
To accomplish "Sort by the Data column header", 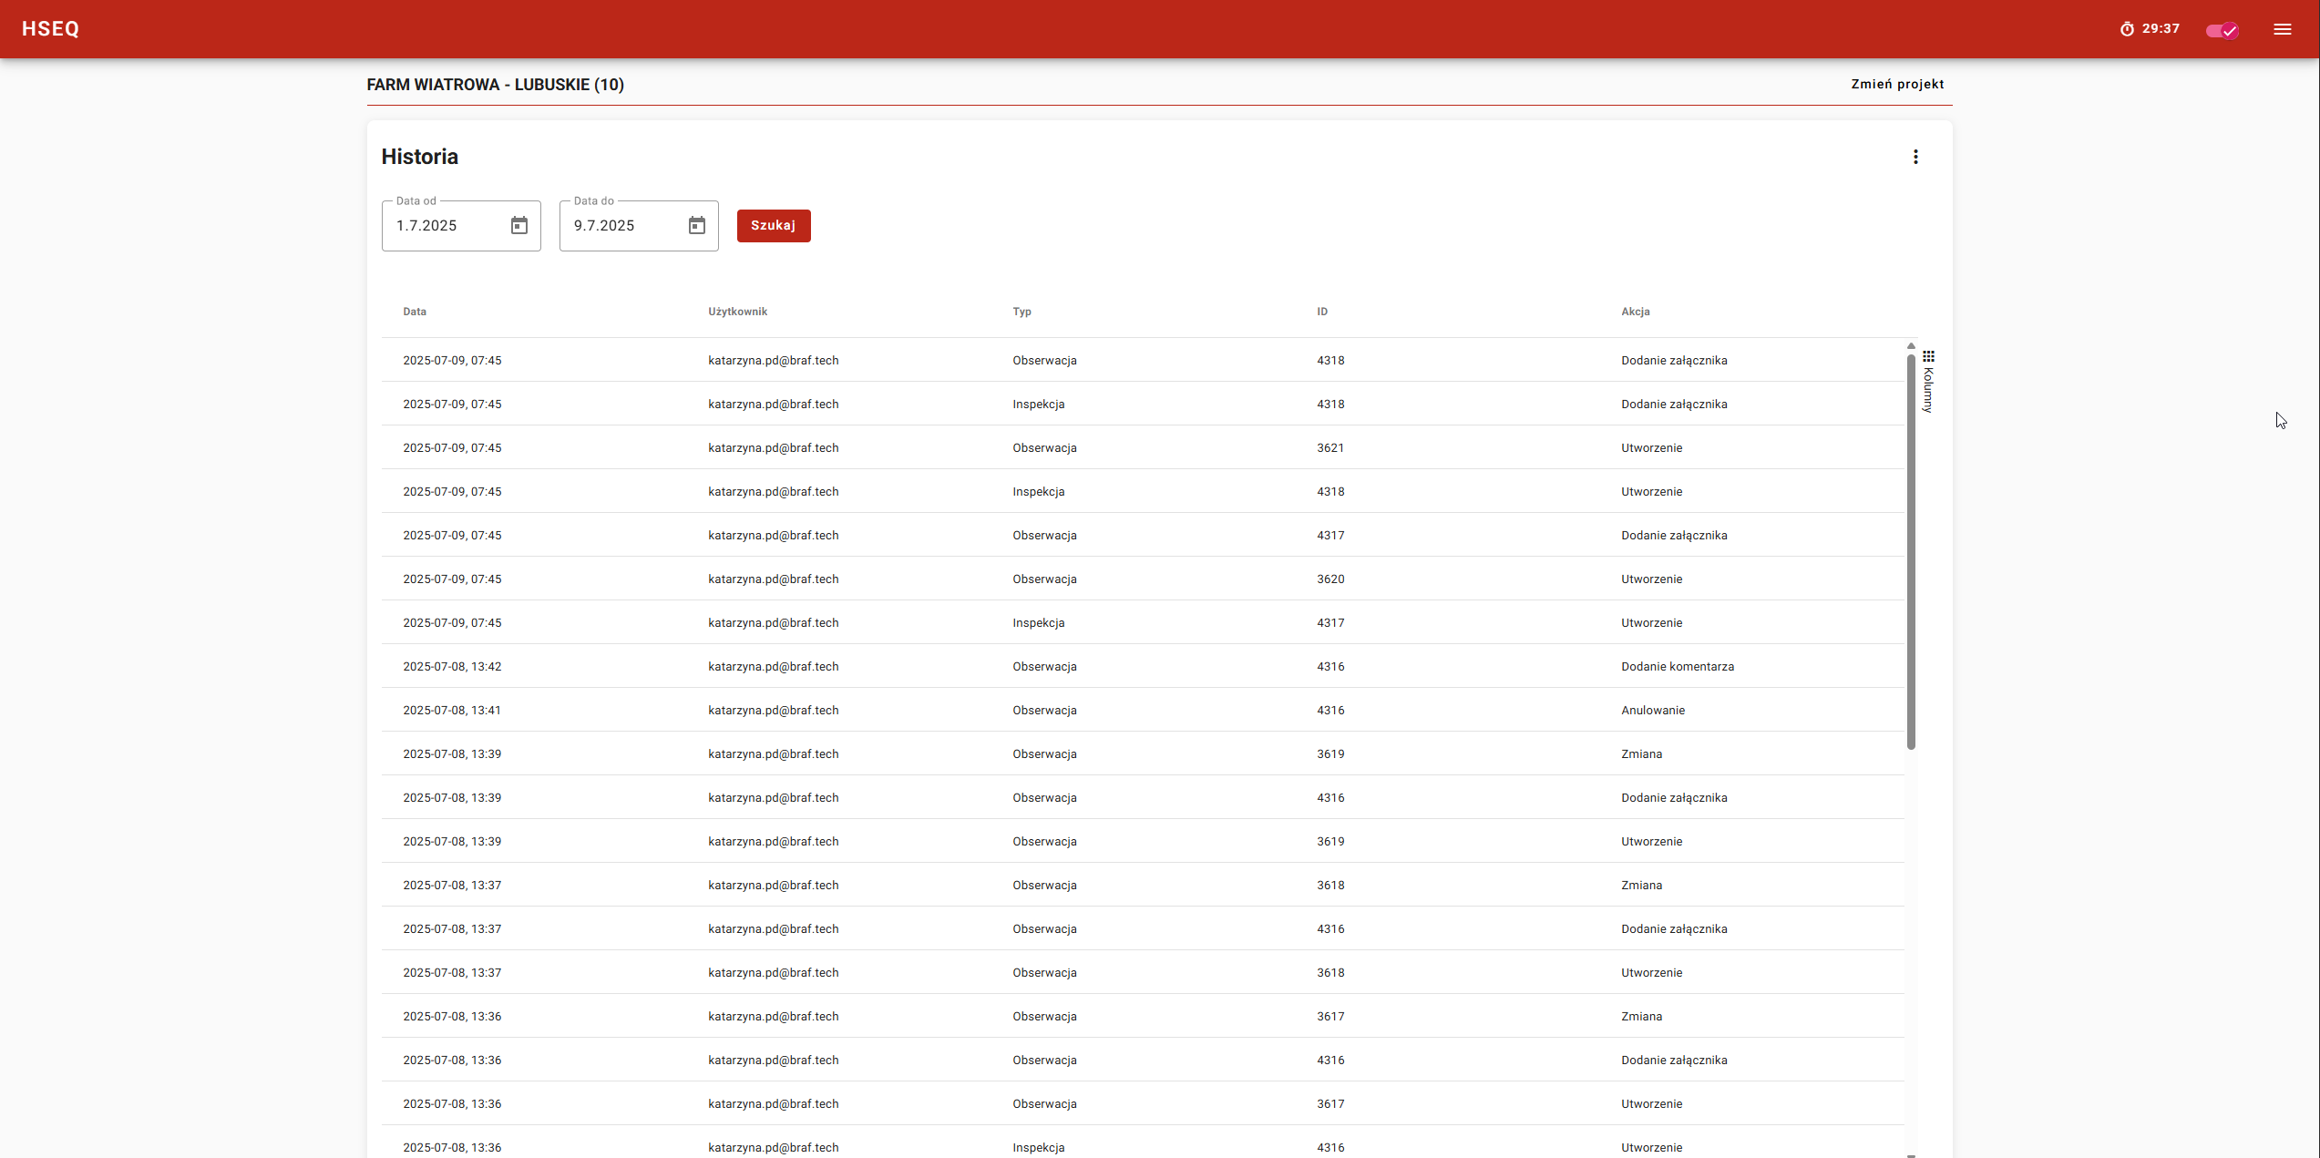I will click(415, 312).
